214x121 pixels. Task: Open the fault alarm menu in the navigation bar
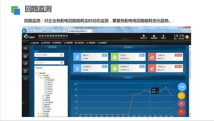pyautogui.click(x=68, y=43)
